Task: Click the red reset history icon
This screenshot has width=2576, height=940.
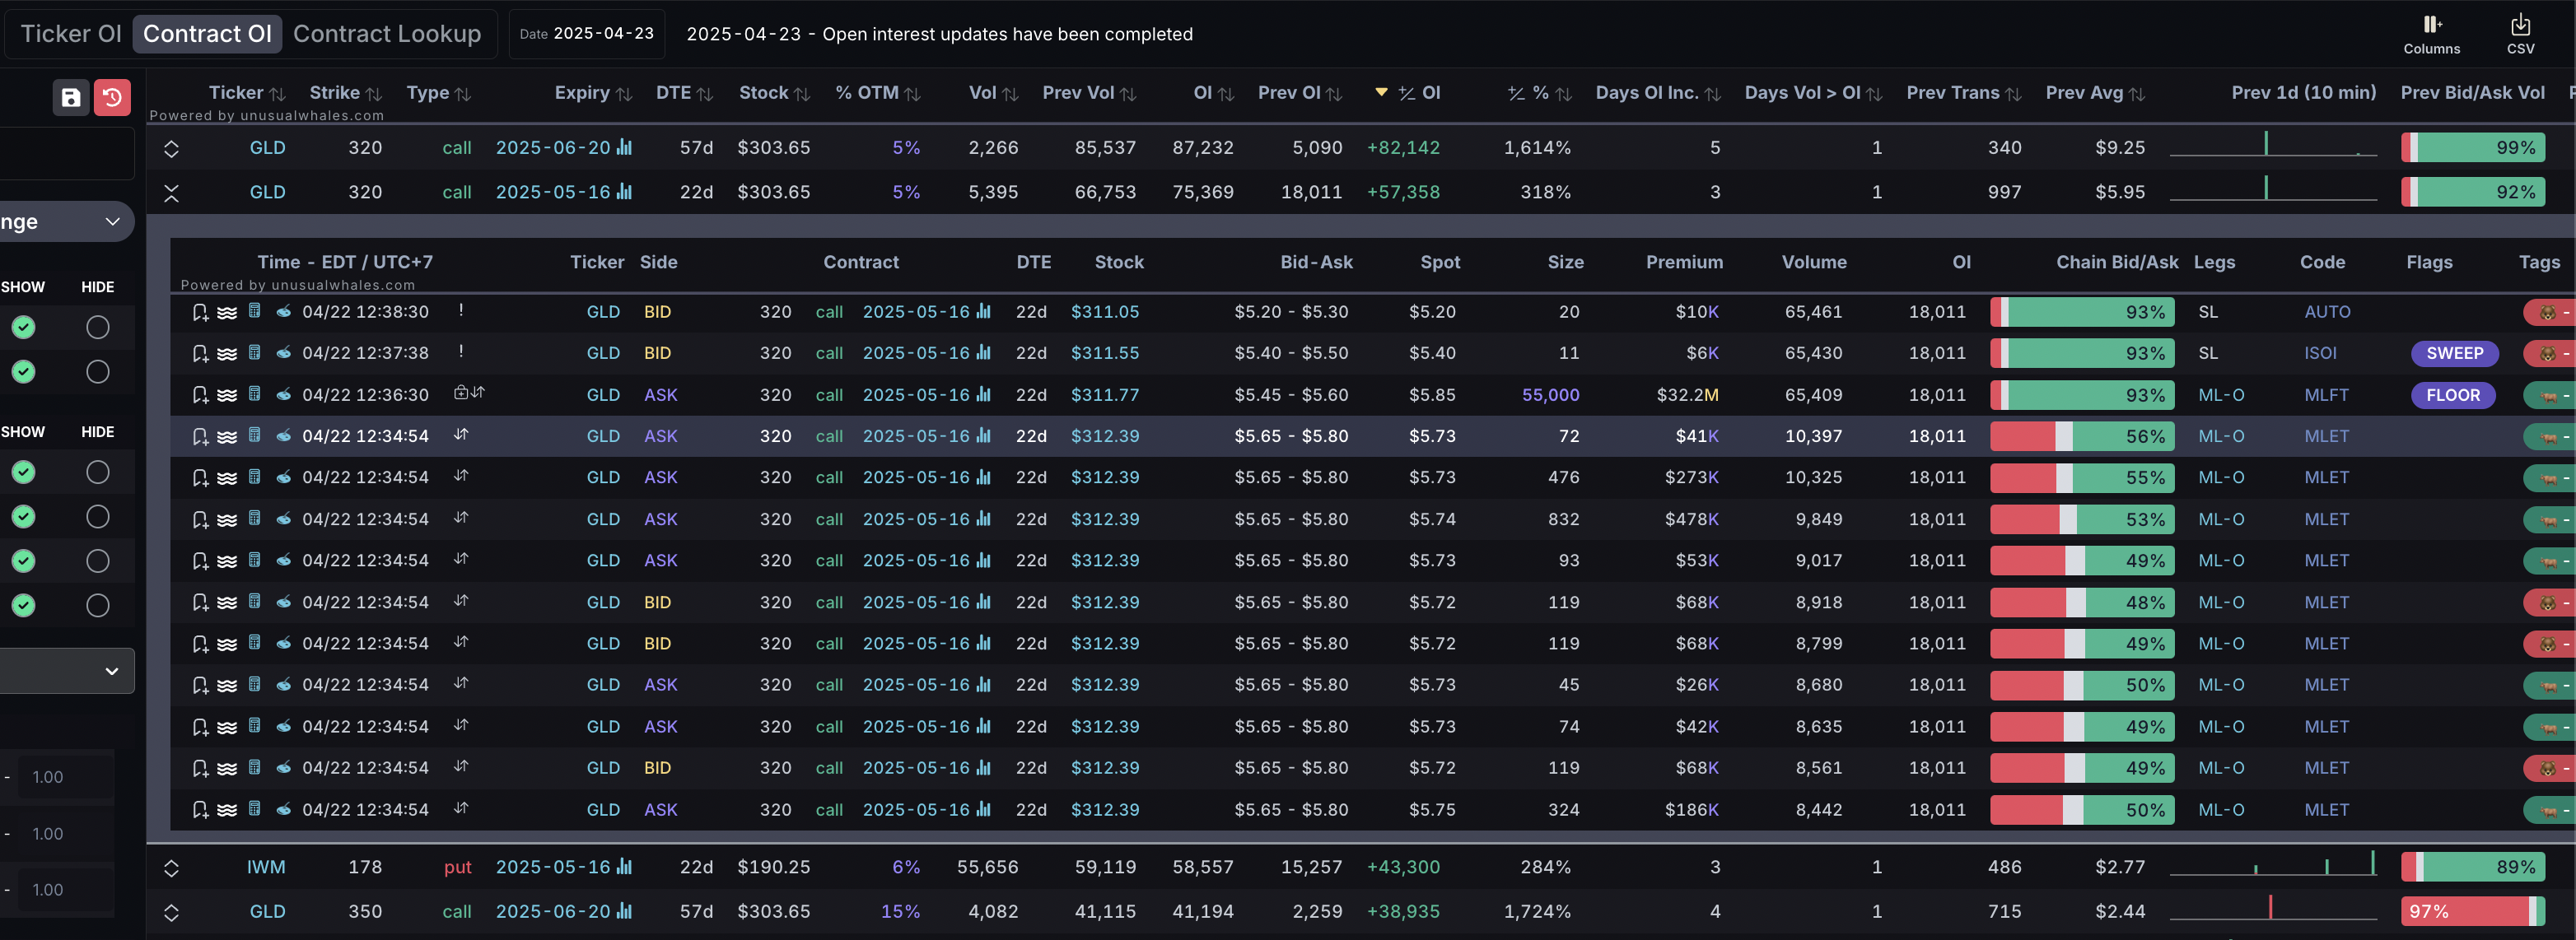Action: (x=112, y=97)
